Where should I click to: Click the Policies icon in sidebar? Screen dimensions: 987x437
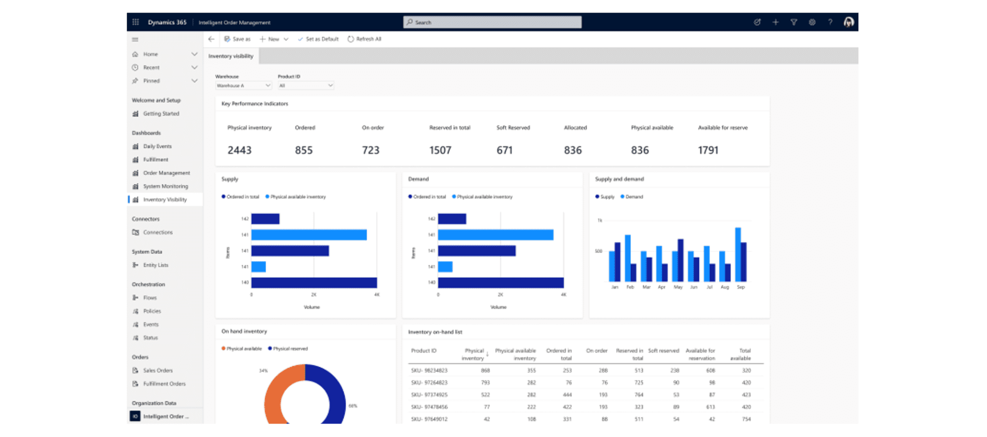pos(135,311)
